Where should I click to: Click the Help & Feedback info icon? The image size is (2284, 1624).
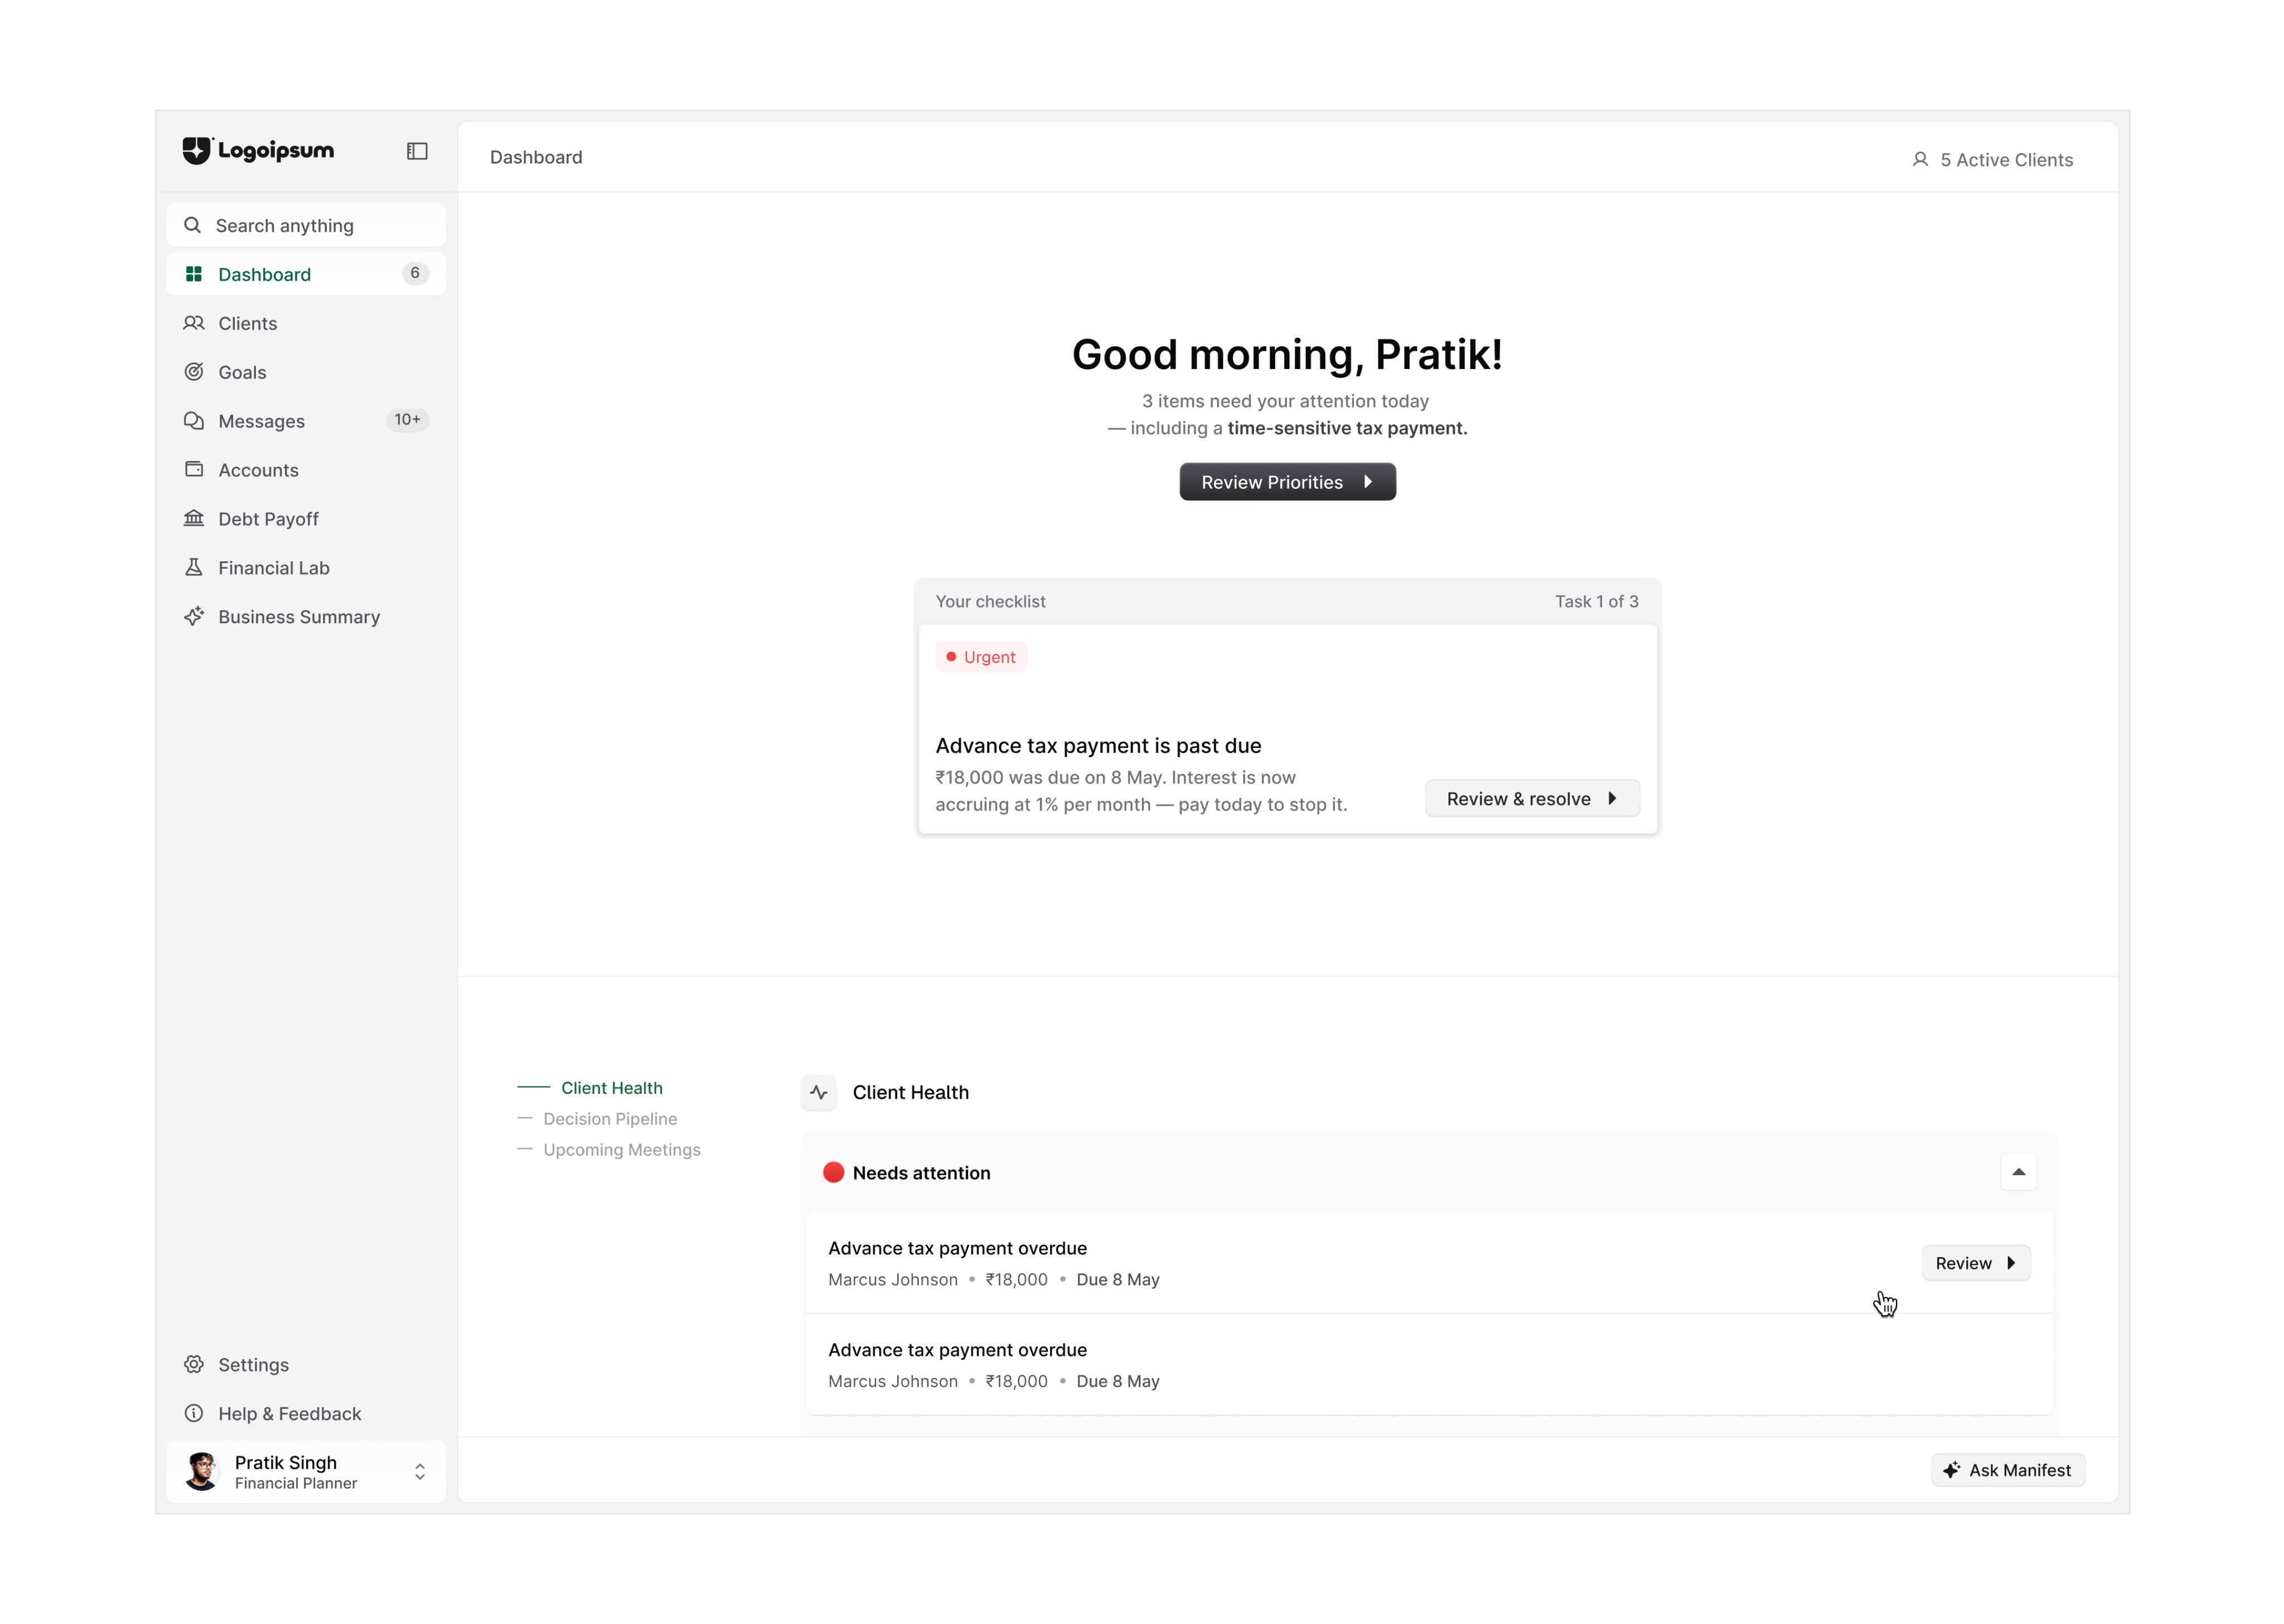click(x=194, y=1413)
